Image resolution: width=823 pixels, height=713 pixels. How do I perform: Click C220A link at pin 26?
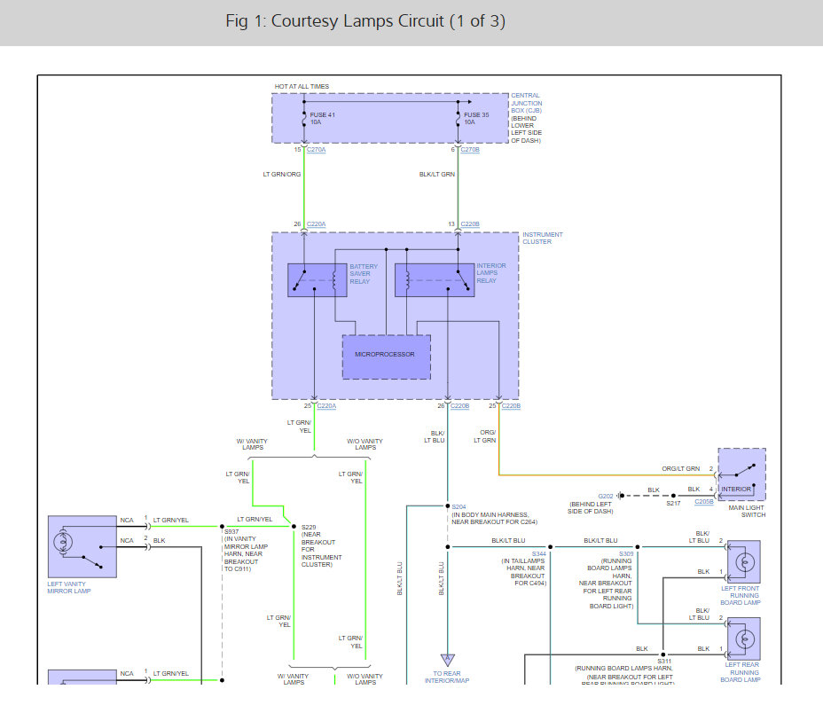(316, 224)
